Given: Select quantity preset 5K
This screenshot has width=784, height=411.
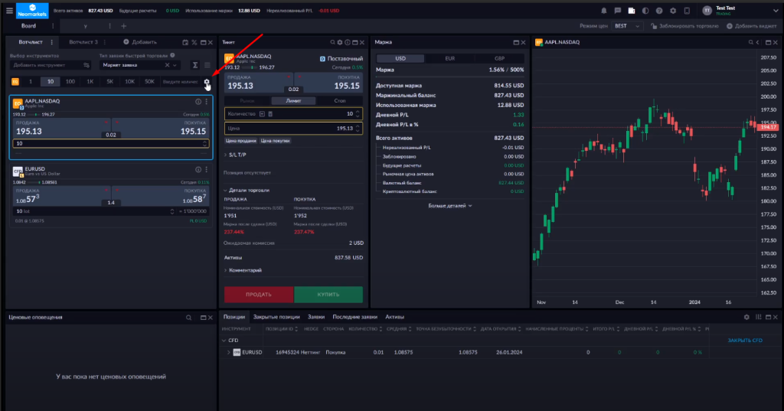Looking at the screenshot, I should pos(110,81).
